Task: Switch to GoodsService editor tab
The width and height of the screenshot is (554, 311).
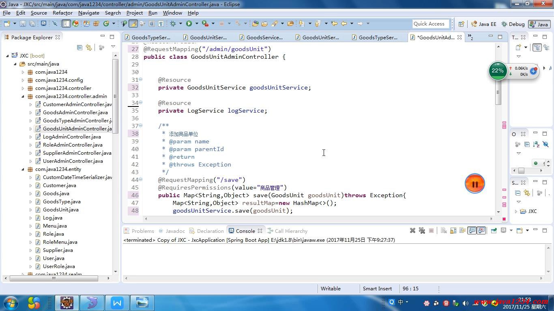Action: click(261, 37)
